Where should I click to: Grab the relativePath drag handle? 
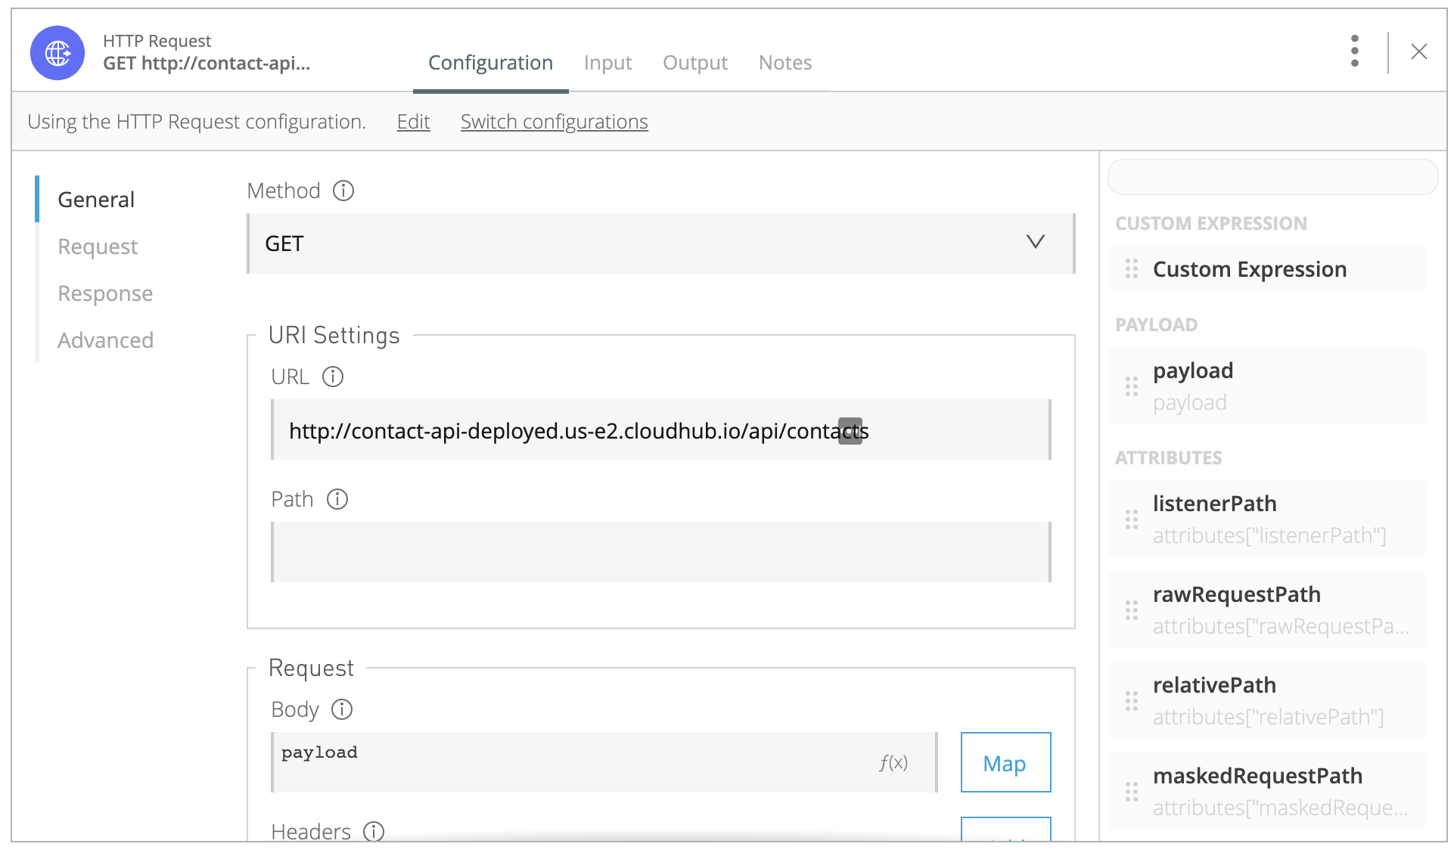coord(1132,701)
